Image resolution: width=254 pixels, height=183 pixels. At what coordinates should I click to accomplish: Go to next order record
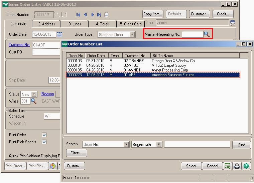click(x=93, y=15)
